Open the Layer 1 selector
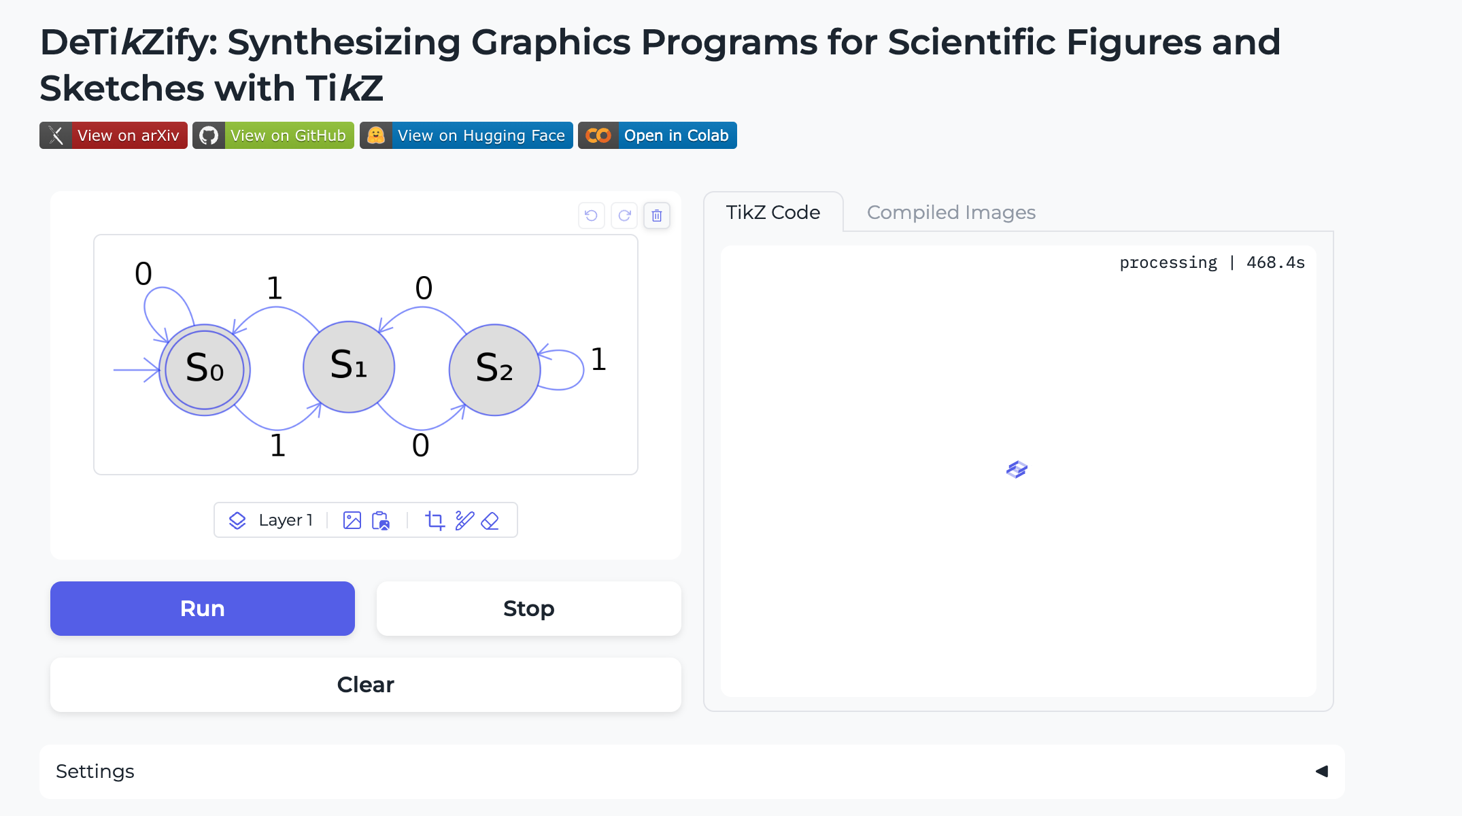 point(286,520)
